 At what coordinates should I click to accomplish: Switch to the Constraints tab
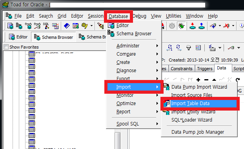tap(182, 69)
